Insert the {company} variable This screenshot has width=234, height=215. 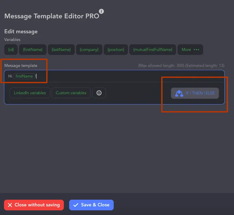click(89, 50)
